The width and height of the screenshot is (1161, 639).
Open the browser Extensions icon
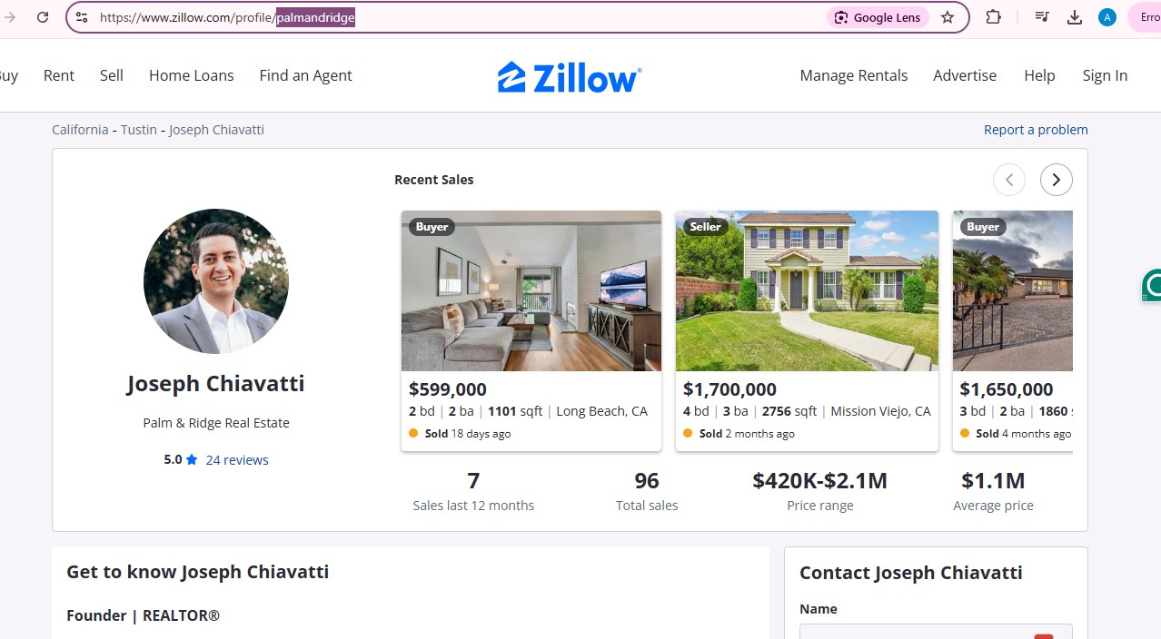tap(993, 17)
